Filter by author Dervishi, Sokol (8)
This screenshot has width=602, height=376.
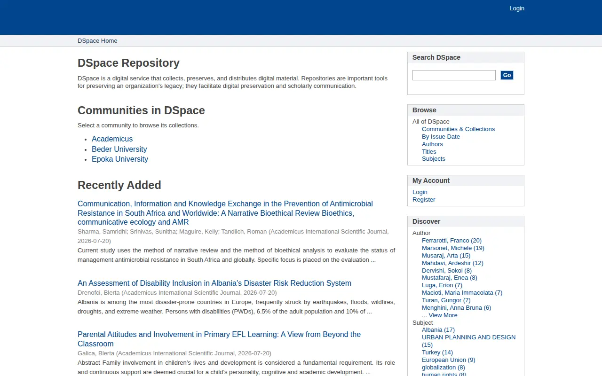click(447, 271)
